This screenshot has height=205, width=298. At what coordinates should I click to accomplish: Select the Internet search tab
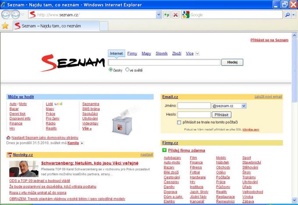(116, 53)
